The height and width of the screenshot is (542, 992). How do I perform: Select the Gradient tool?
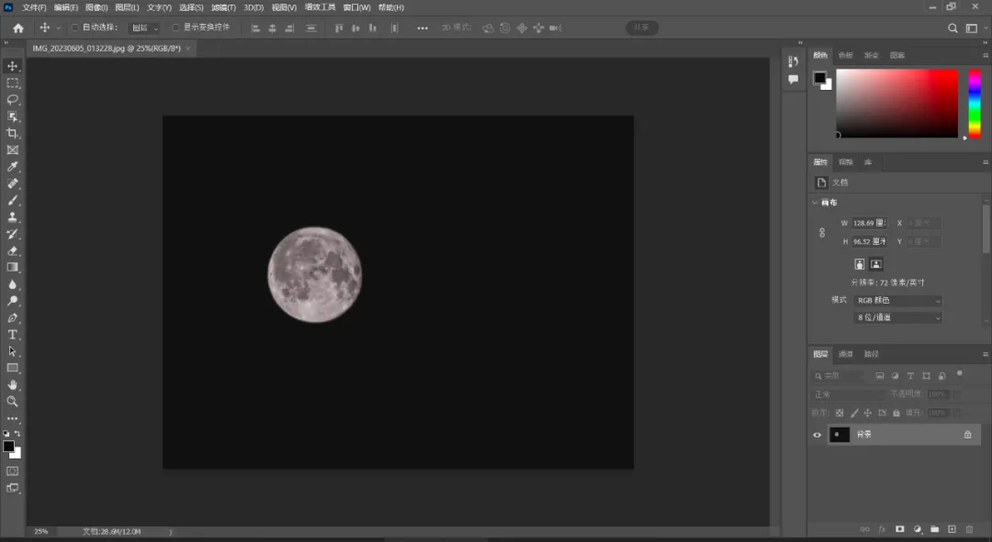13,267
